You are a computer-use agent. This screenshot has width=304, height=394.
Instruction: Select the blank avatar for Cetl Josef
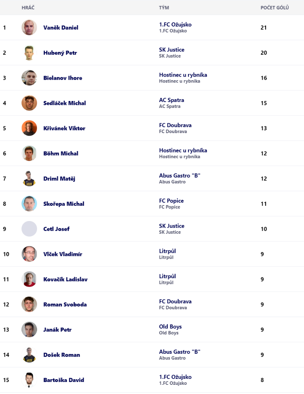[29, 229]
